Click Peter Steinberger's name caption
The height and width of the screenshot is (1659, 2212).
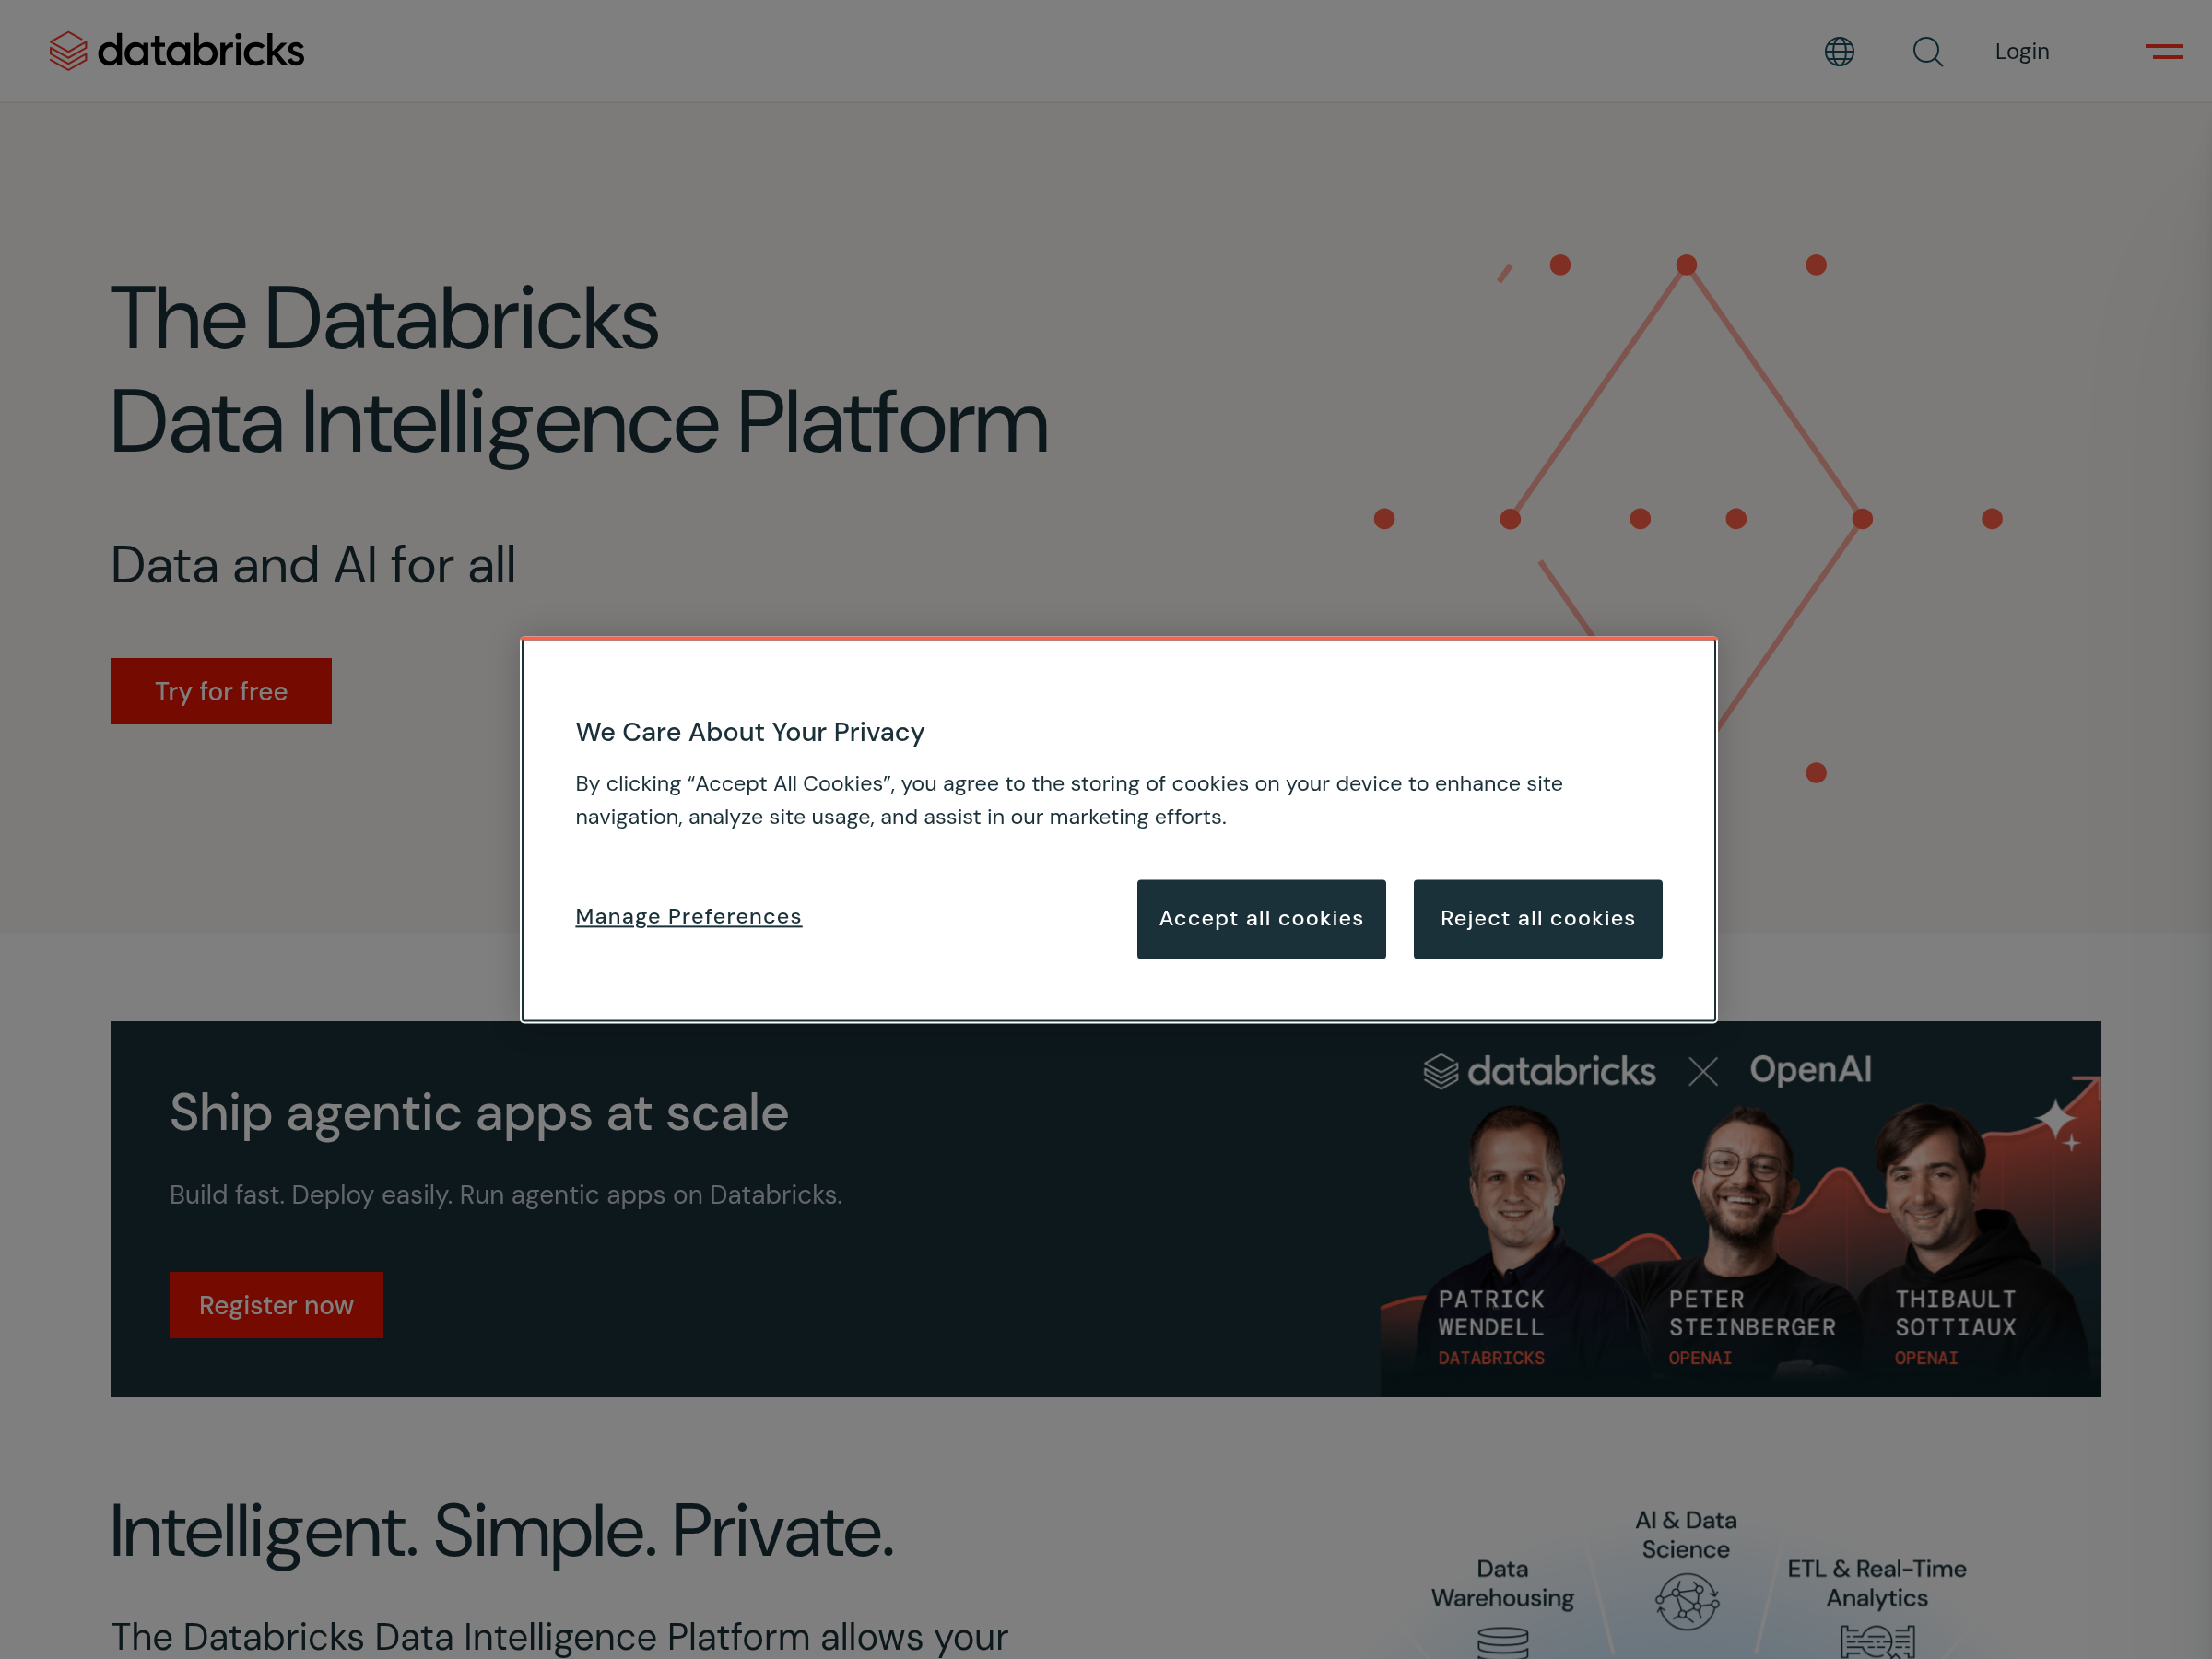(x=1752, y=1313)
